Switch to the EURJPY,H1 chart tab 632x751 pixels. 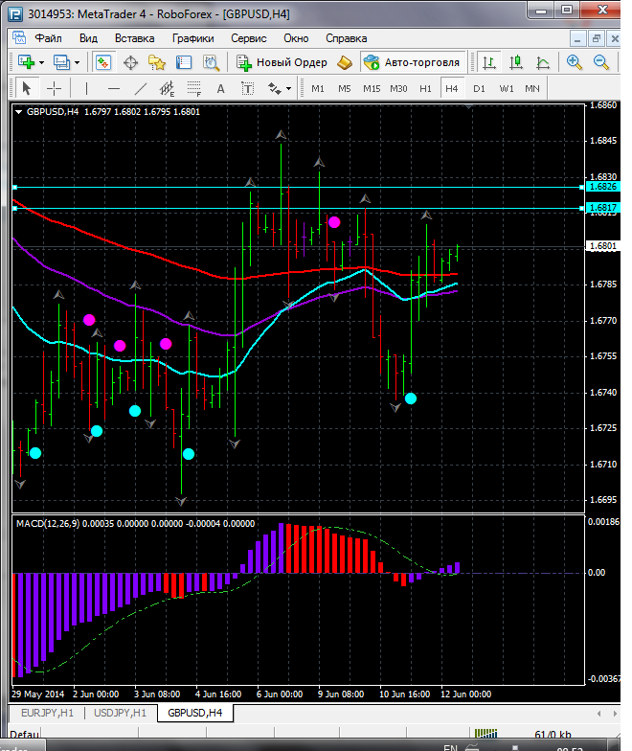pyautogui.click(x=47, y=713)
